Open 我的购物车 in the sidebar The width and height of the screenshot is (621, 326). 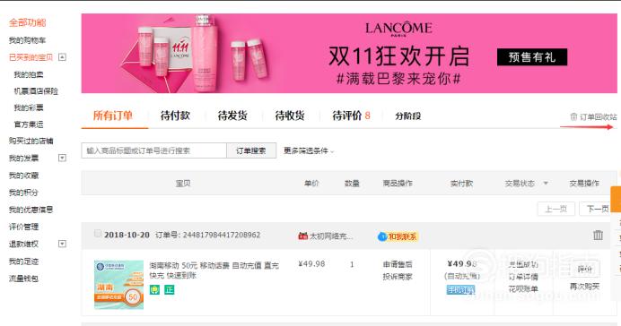(27, 40)
